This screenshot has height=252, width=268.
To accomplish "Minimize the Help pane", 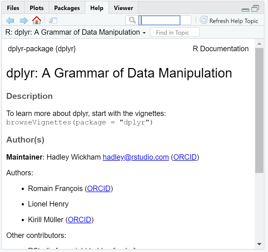I will click(x=245, y=10).
